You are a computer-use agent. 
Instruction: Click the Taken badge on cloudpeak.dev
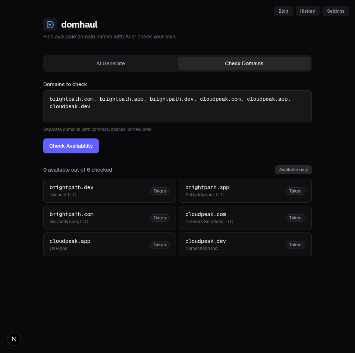[295, 244]
